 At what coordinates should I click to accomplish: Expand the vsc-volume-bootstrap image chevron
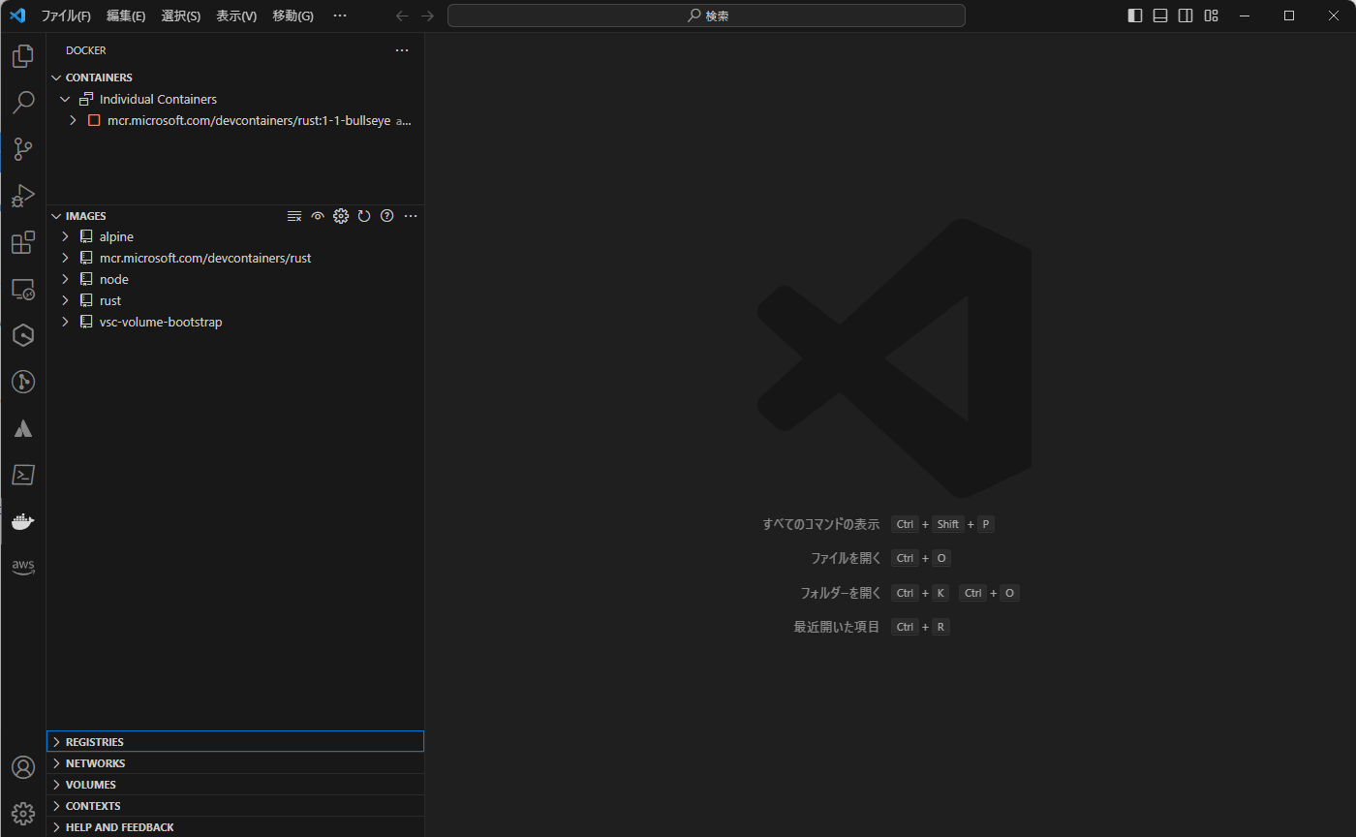[x=65, y=322]
